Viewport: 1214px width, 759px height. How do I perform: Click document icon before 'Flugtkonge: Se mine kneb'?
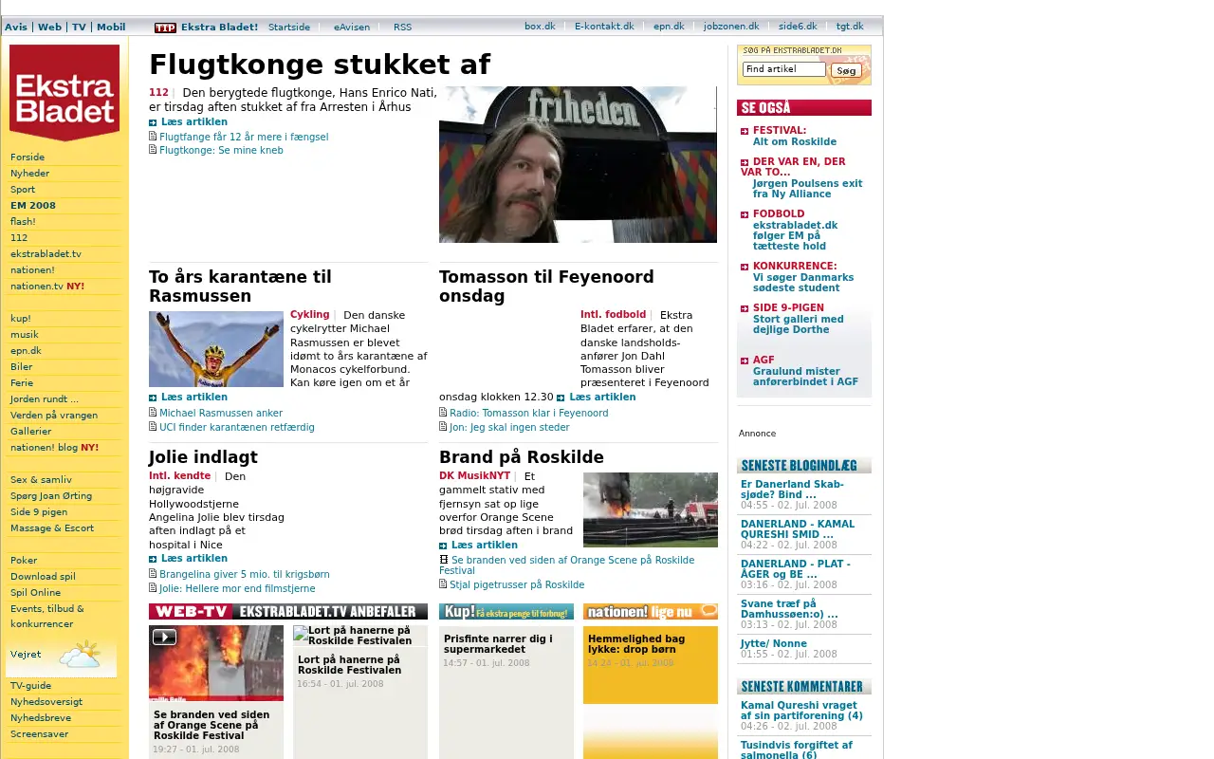coord(153,150)
